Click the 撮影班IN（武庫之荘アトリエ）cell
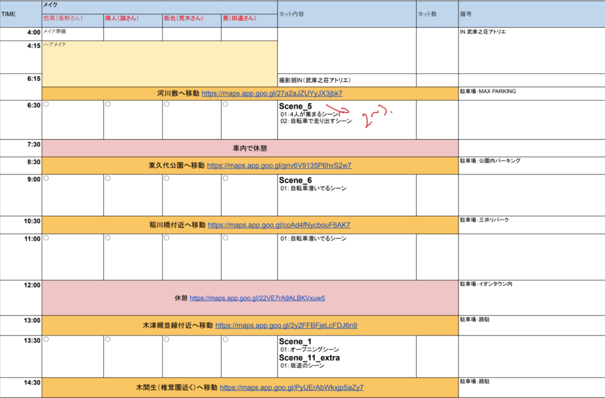605x398 pixels. [346, 80]
